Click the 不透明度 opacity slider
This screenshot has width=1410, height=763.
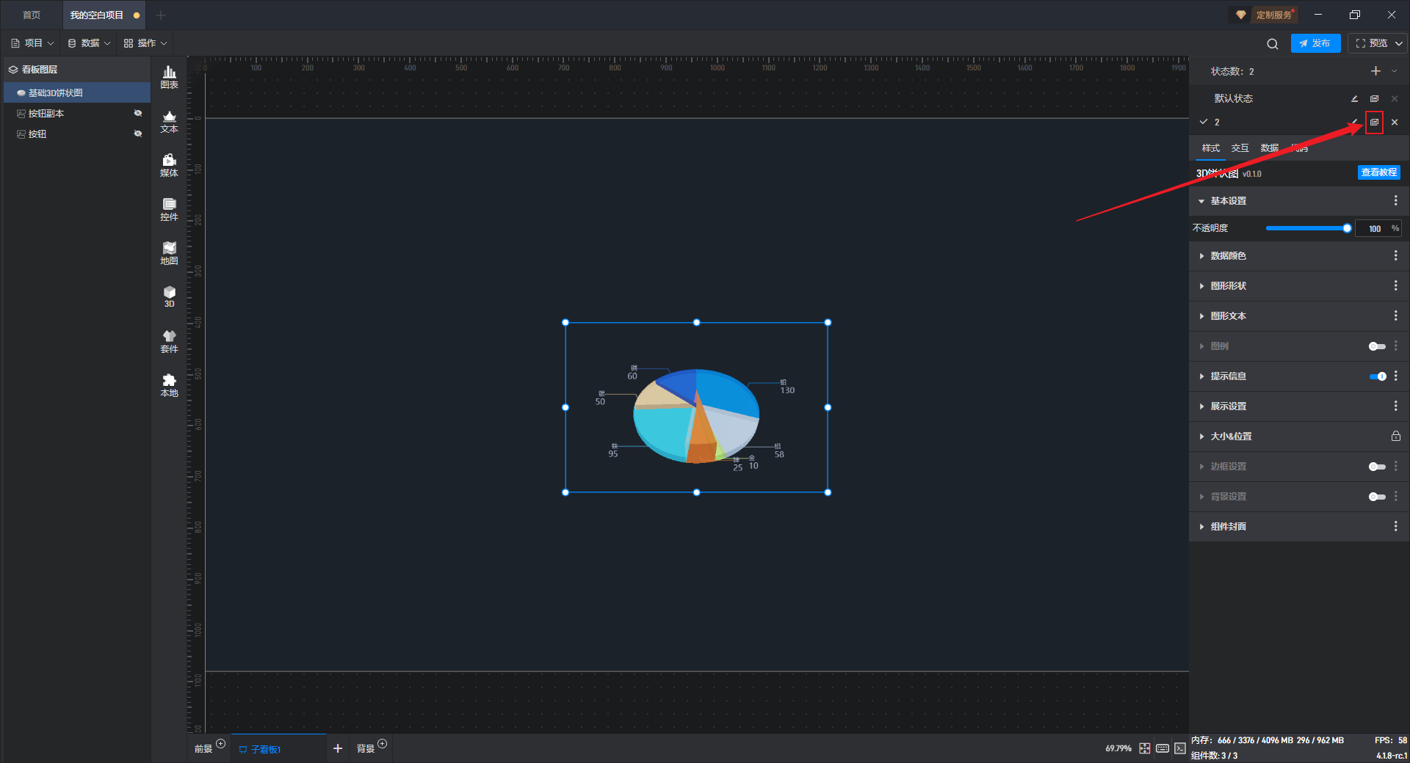1308,228
